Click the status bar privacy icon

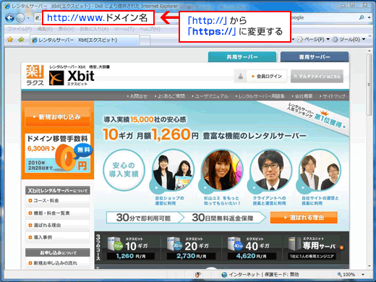(x=198, y=275)
